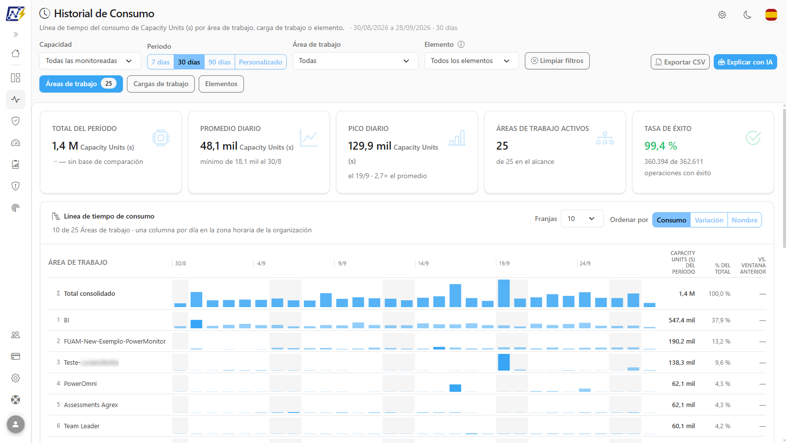787x443 pixels.
Task: Open the dashboard layout icon in the sidebar
Action: 16,78
